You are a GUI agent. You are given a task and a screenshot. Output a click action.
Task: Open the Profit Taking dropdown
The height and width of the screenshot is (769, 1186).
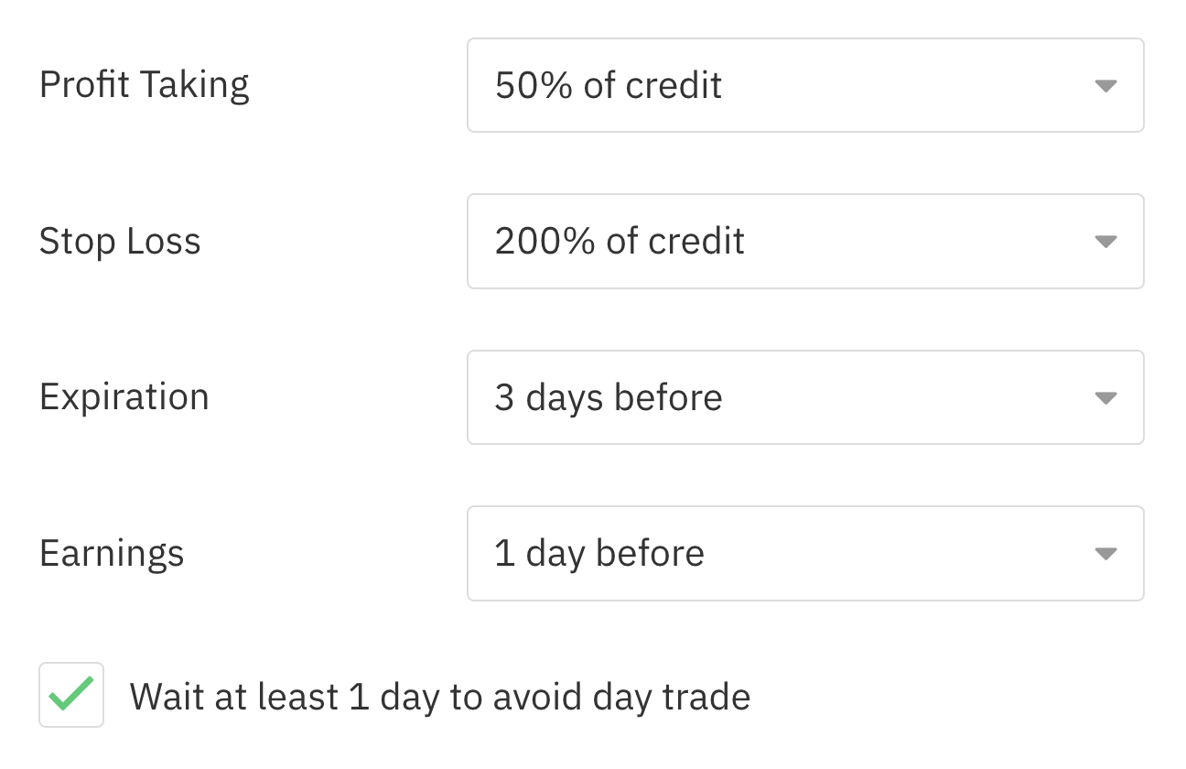coord(805,84)
